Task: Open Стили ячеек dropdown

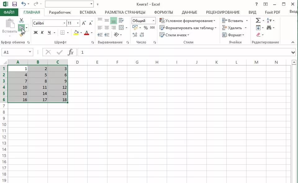Action: click(x=174, y=35)
